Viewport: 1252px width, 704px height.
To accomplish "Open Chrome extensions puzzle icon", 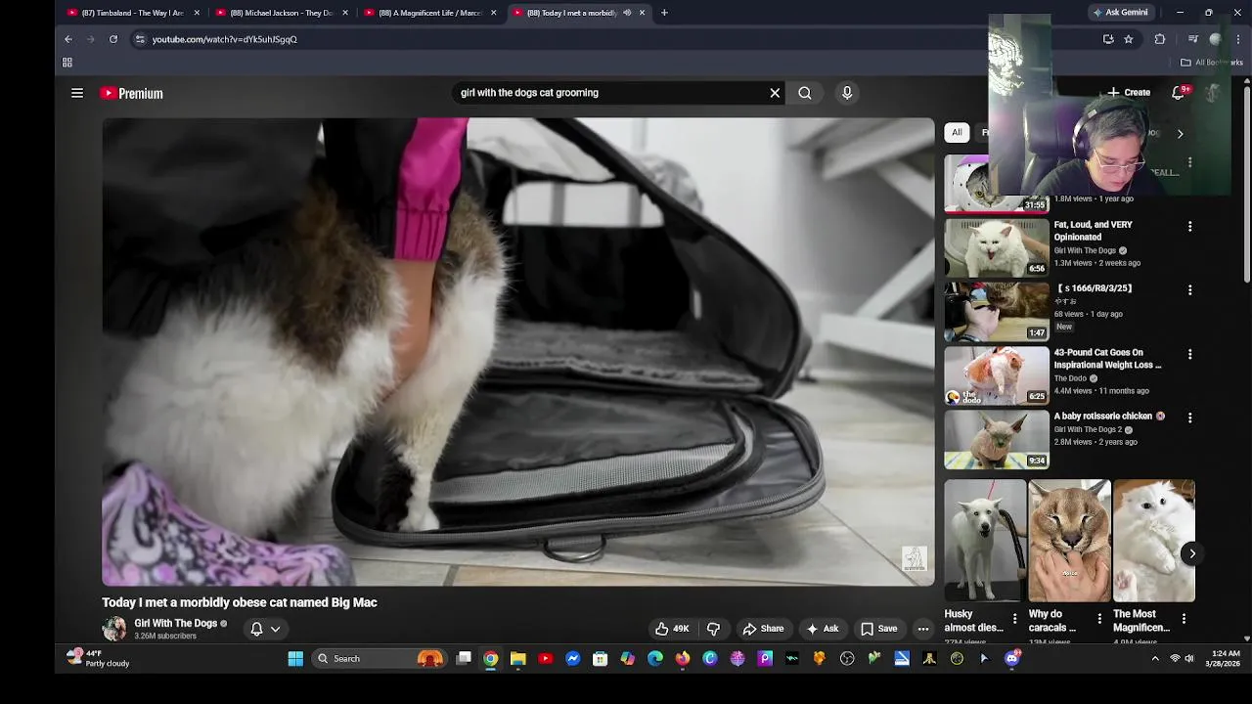I will coord(1160,39).
